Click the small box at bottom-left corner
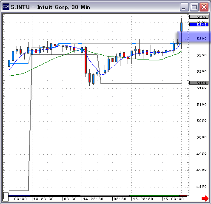 tap(6, 197)
